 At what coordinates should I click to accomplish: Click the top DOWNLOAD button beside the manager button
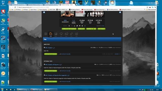pyautogui.click(x=81, y=29)
